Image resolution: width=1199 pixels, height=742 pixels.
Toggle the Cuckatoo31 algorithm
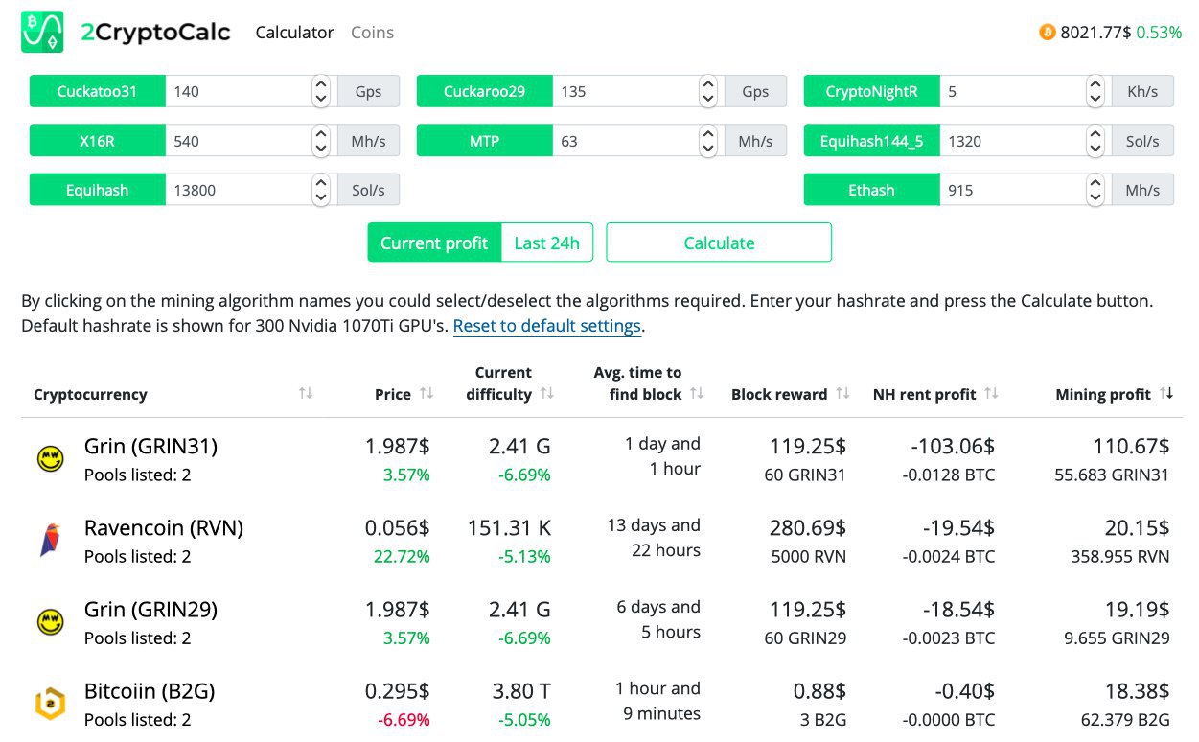(97, 91)
